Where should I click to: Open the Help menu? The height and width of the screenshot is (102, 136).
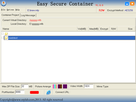click(18, 10)
